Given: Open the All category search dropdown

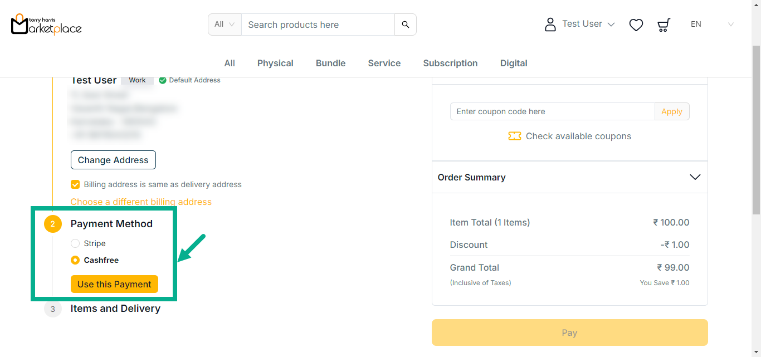Looking at the screenshot, I should pos(225,25).
